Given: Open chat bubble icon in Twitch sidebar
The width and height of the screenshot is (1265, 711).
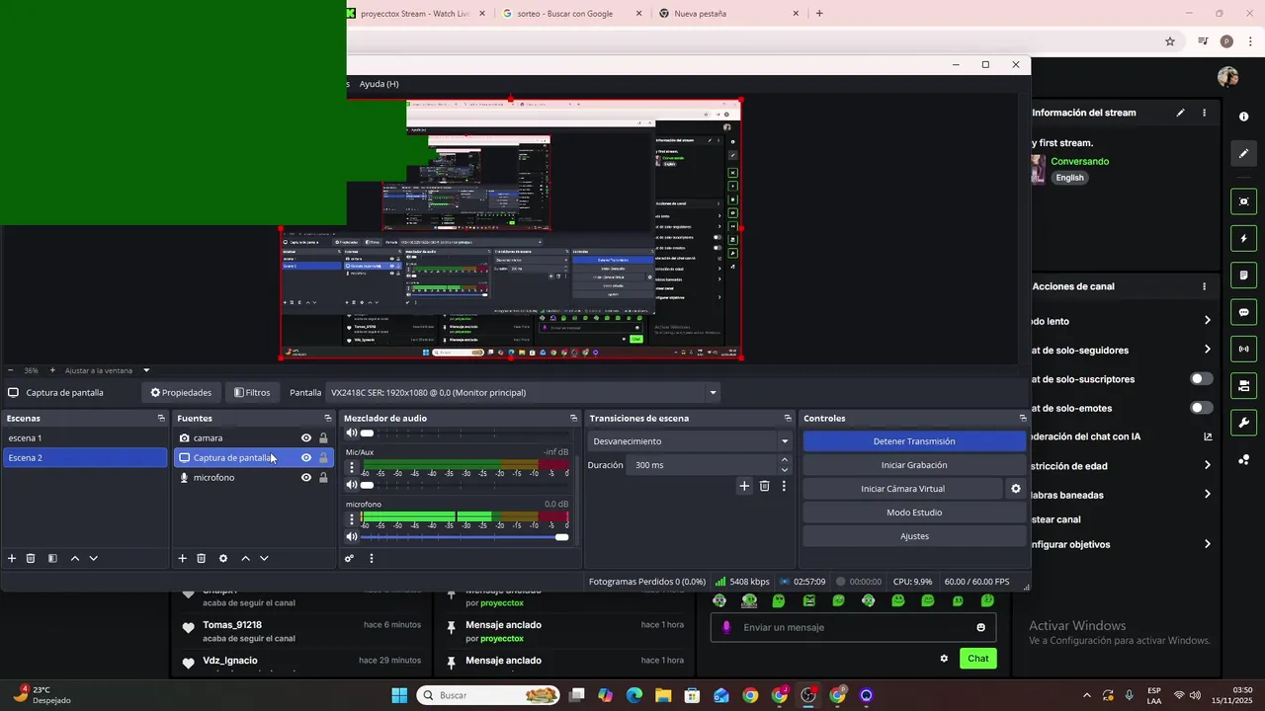Looking at the screenshot, I should (x=1243, y=312).
